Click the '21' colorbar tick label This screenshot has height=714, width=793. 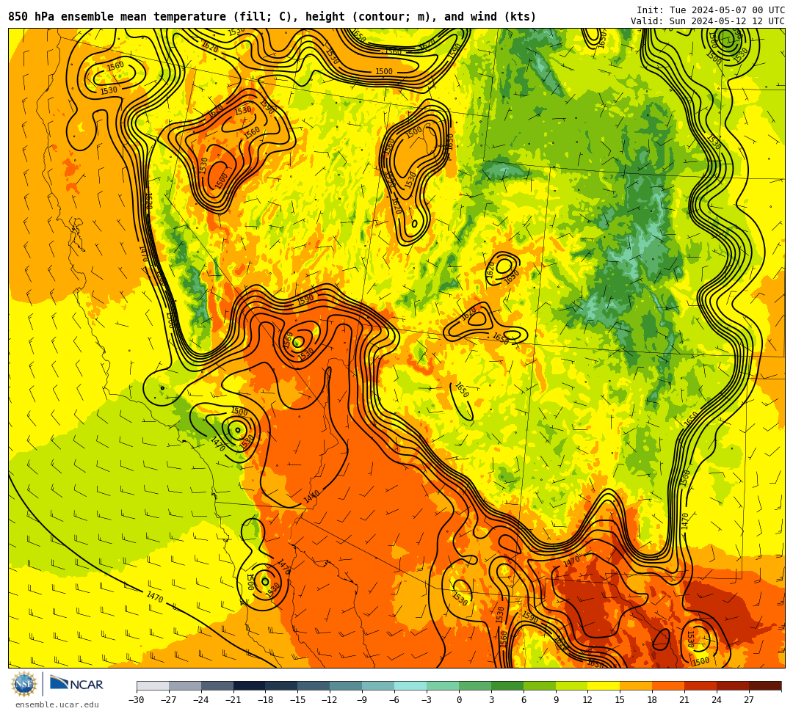point(685,700)
